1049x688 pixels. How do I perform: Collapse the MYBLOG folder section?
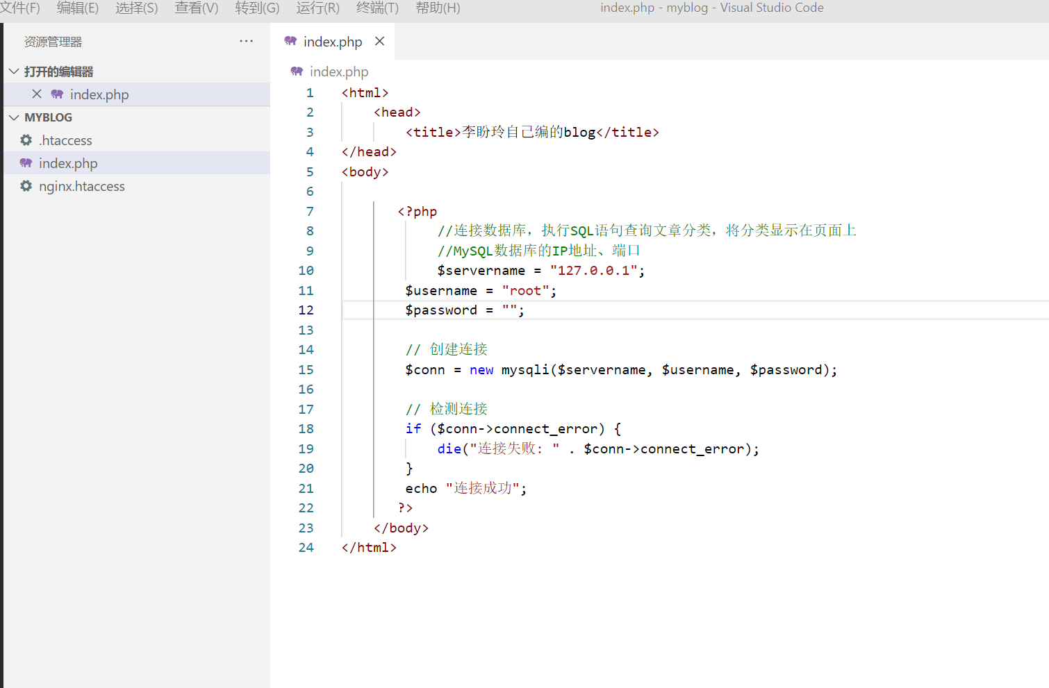tap(48, 117)
